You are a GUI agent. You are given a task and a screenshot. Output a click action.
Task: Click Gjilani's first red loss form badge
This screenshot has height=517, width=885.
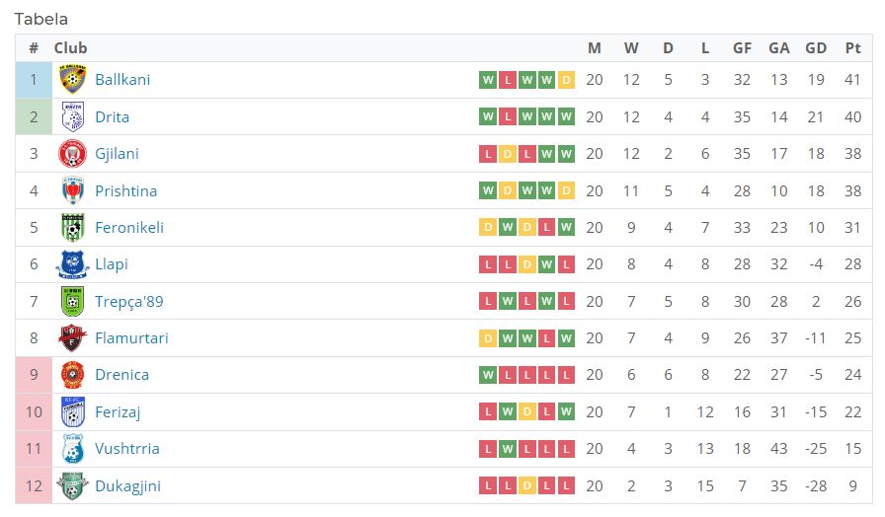(488, 154)
